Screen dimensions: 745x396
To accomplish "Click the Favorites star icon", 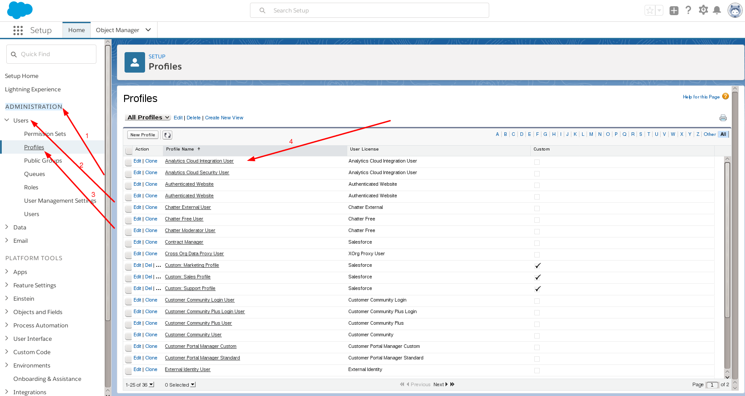I will (x=650, y=10).
